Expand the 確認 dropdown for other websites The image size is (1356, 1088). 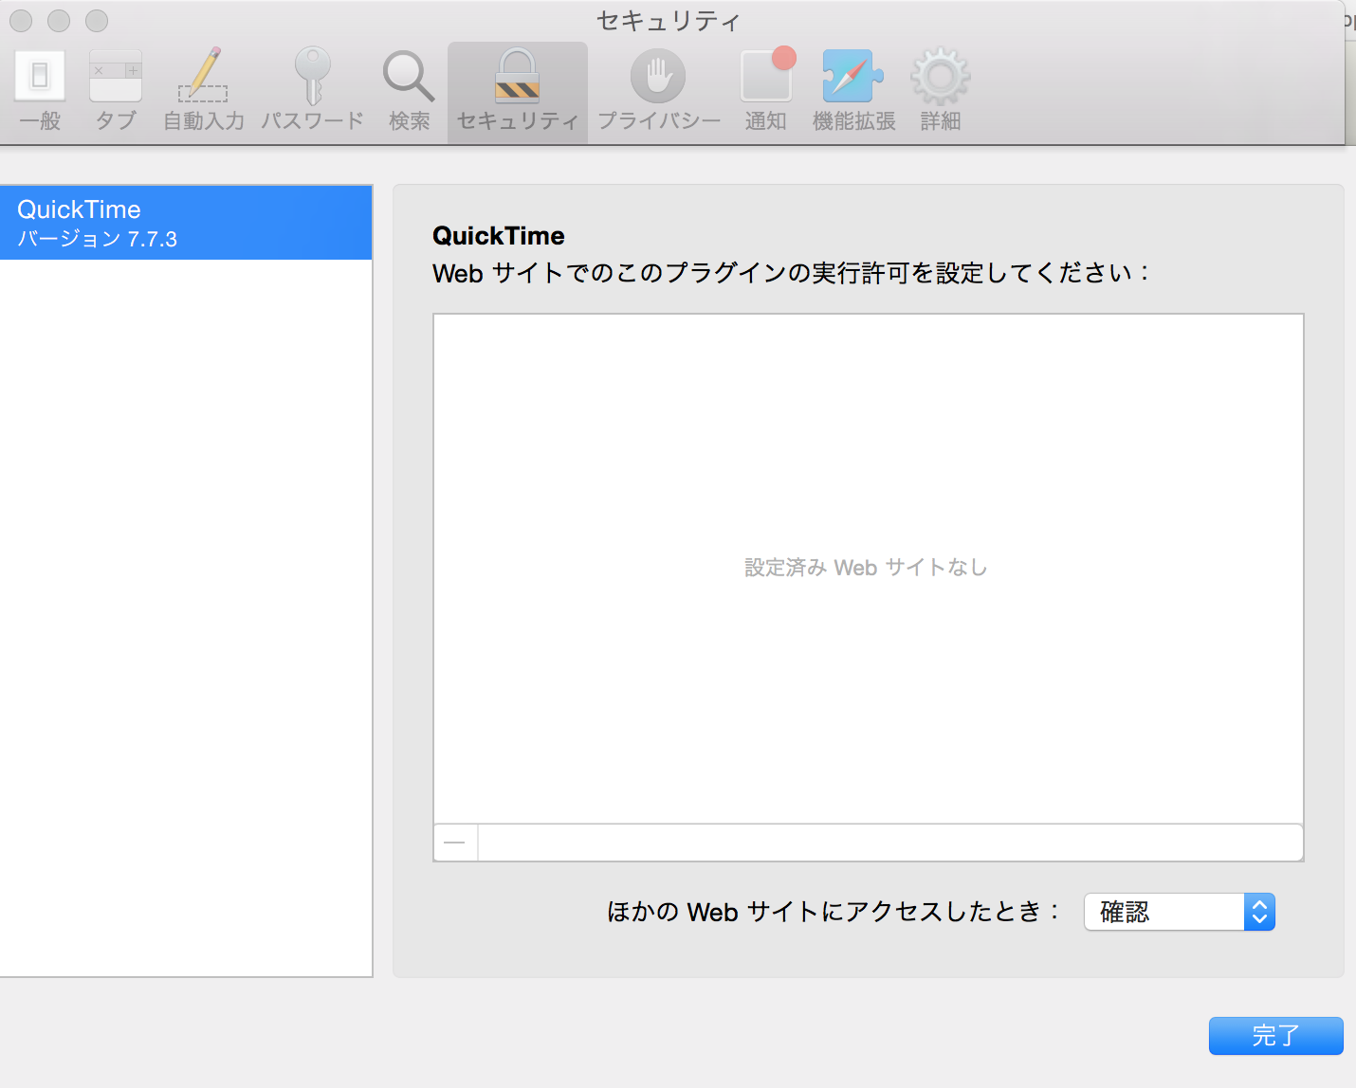point(1179,912)
